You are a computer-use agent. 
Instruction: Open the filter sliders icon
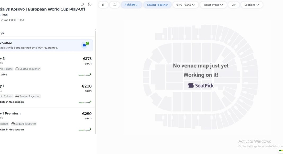click(114, 5)
